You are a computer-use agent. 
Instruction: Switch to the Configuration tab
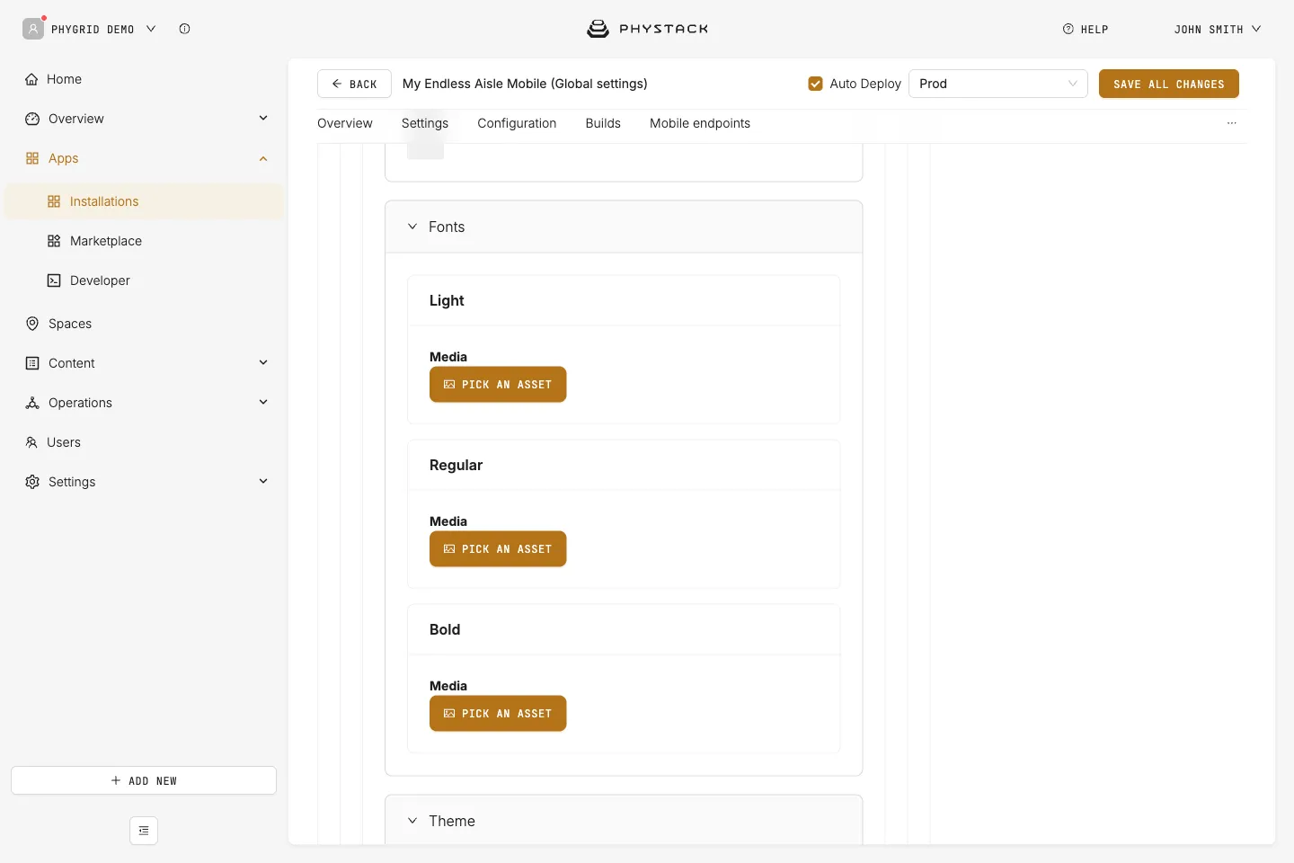click(517, 123)
